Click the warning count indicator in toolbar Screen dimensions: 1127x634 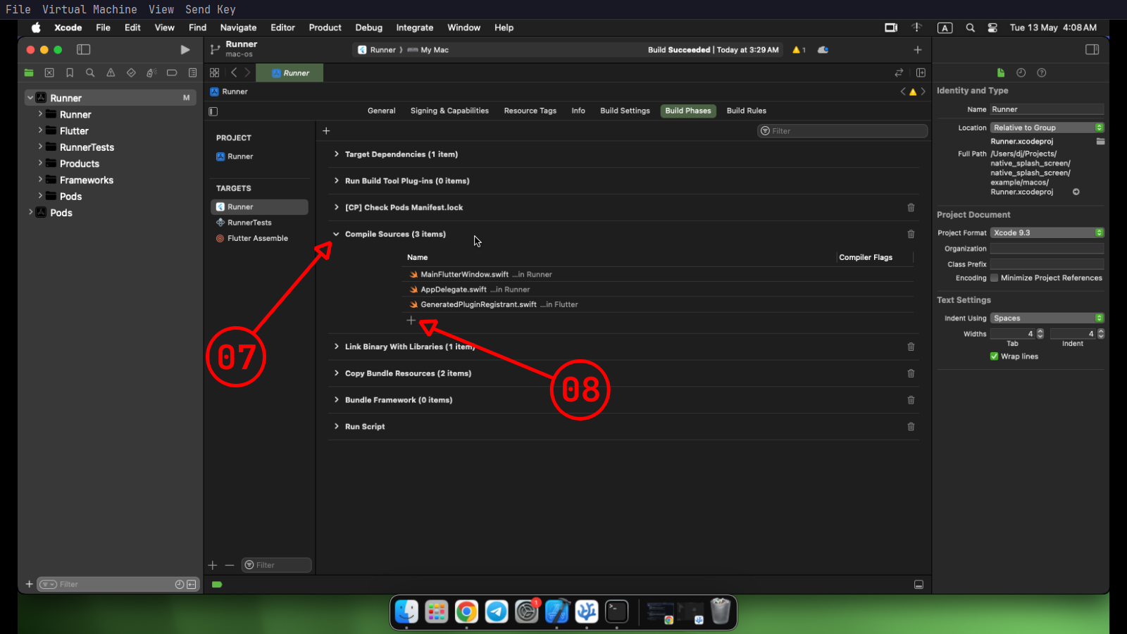799,50
